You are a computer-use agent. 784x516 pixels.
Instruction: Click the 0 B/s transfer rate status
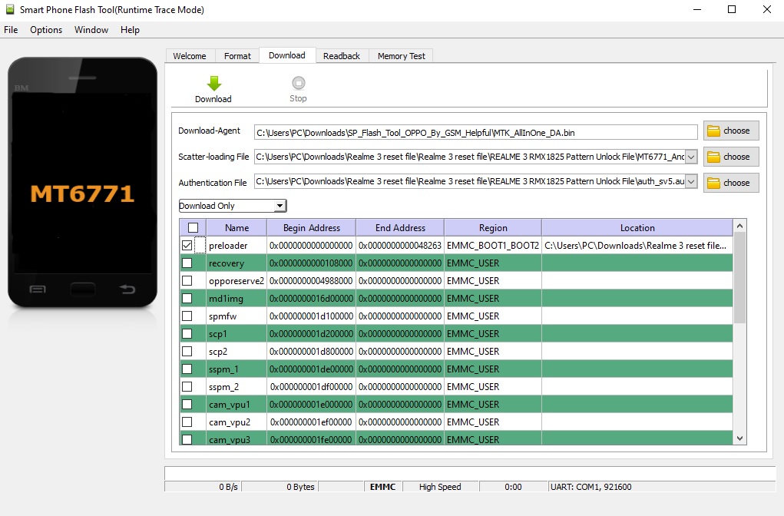click(x=203, y=487)
